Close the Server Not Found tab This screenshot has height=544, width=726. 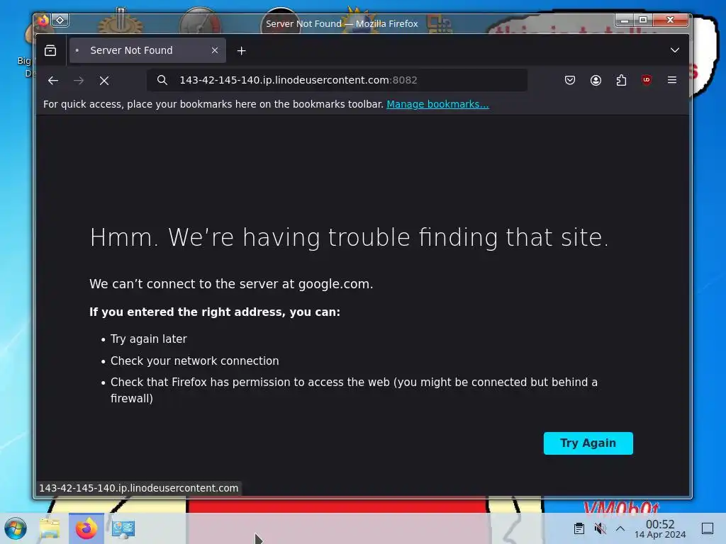coord(214,50)
